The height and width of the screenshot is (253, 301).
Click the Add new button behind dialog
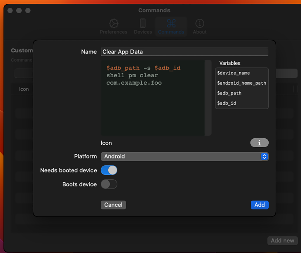[x=283, y=240]
